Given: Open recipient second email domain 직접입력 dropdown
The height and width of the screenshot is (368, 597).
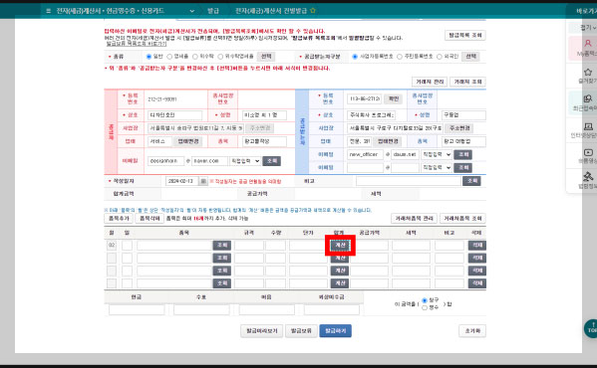Looking at the screenshot, I should pyautogui.click(x=437, y=167).
